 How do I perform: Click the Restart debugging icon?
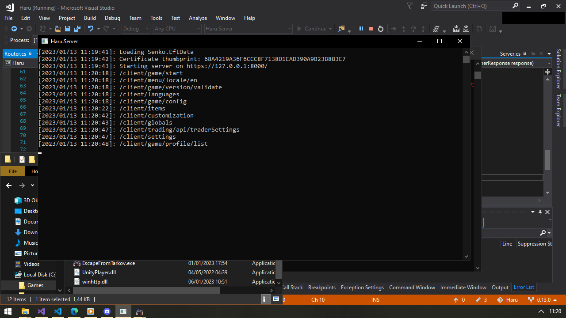[x=381, y=28]
